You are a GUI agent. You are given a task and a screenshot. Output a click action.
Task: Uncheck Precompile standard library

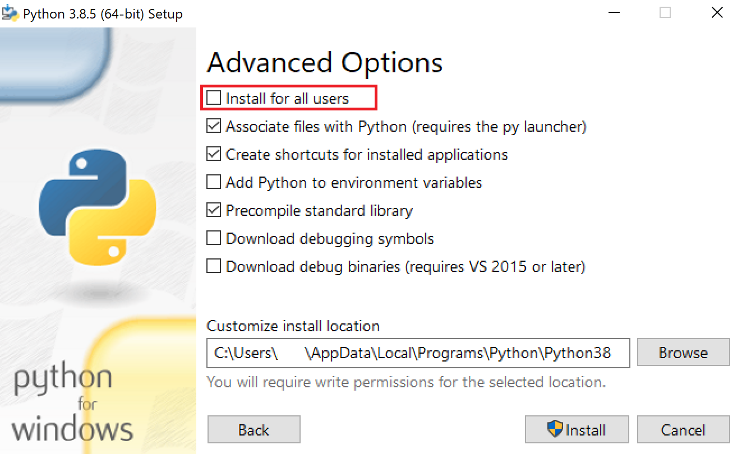pos(214,210)
